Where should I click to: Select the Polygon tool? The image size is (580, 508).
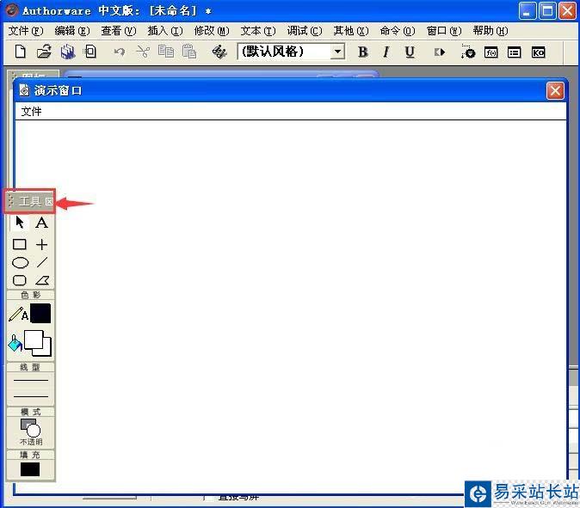(42, 280)
